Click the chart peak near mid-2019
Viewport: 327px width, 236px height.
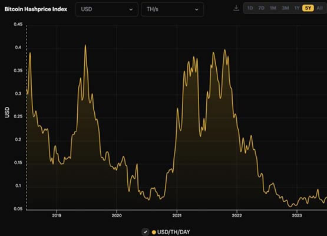(85, 45)
